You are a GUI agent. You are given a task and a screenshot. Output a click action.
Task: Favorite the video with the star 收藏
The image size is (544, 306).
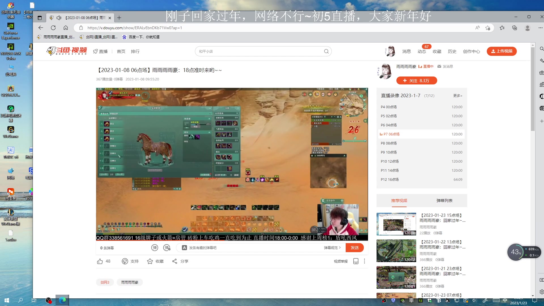pos(155,261)
